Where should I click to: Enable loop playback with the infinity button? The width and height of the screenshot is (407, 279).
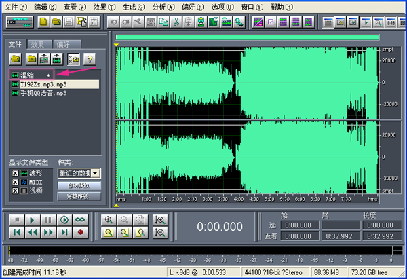[80, 220]
